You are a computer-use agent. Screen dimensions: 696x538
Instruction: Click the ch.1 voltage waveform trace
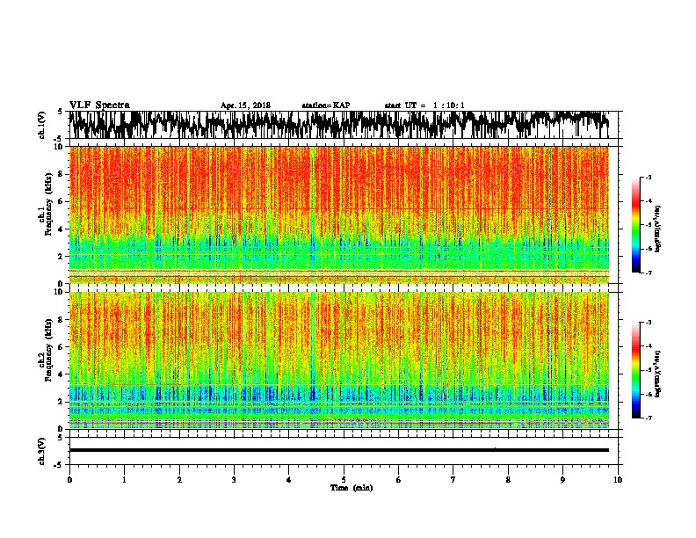click(x=338, y=124)
